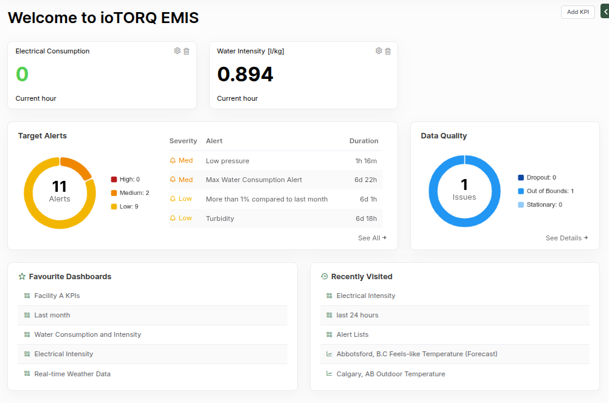Screen dimensions: 609x403
Task: Click the Severity column header
Action: coord(183,141)
